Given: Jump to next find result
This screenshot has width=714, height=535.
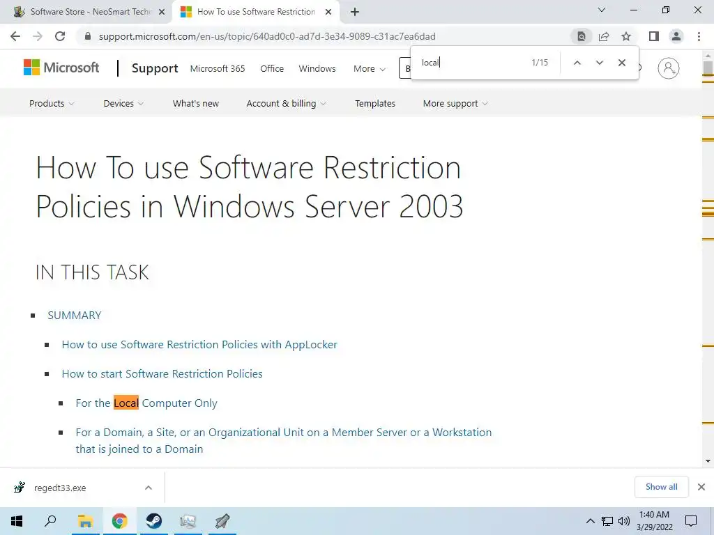Looking at the screenshot, I should pyautogui.click(x=599, y=63).
